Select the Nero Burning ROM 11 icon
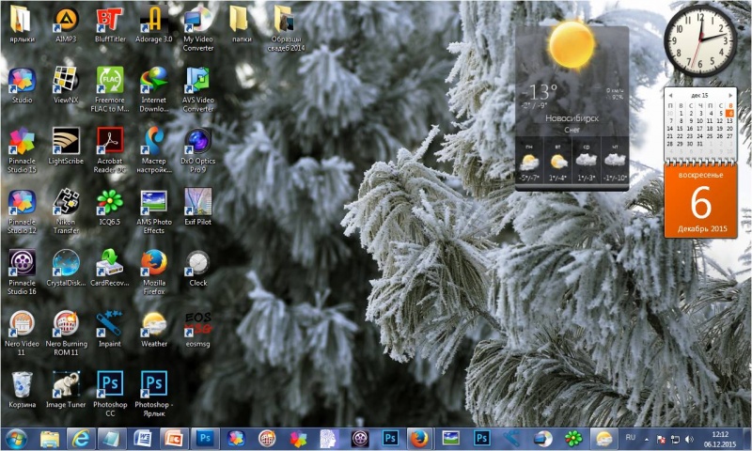Screen dimensions: 752x451 point(66,324)
